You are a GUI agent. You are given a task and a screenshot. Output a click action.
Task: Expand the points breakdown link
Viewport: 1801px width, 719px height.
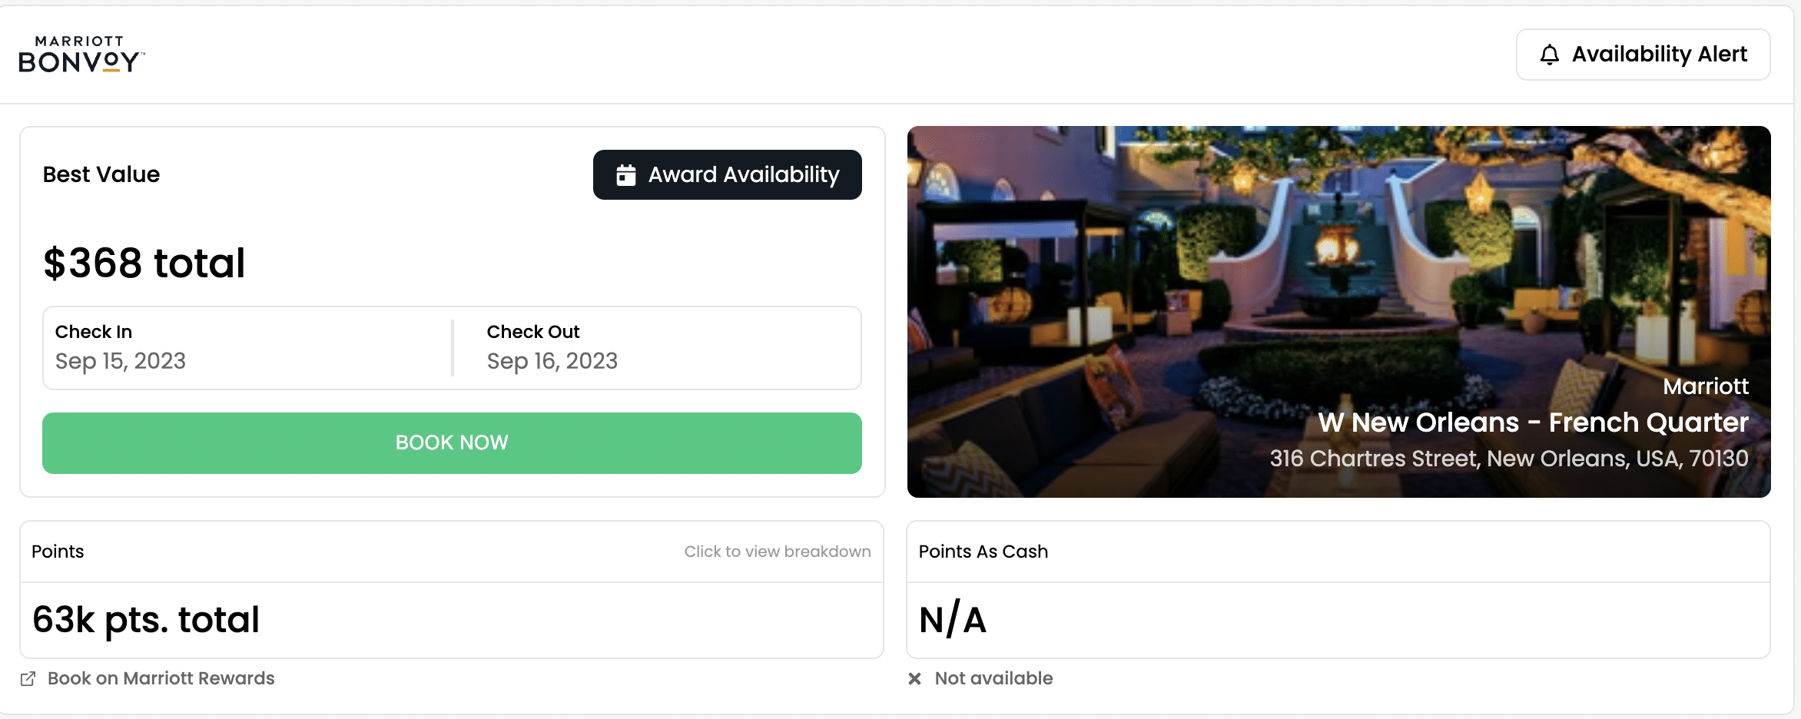(777, 552)
